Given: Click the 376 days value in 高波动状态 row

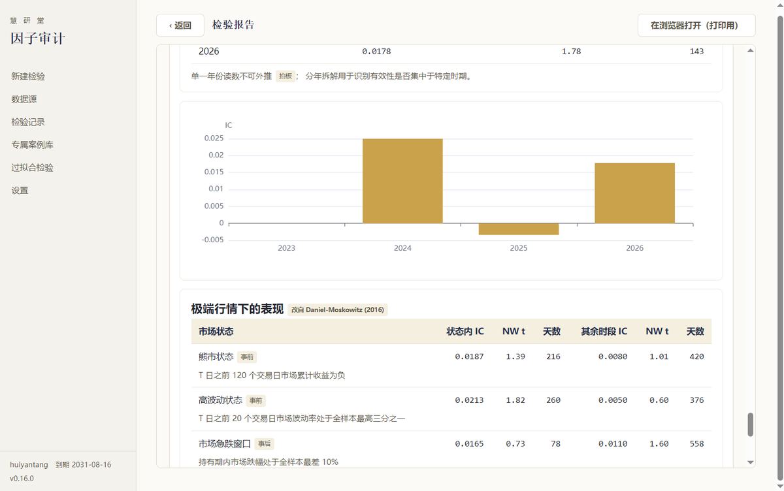Looking at the screenshot, I should 696,400.
